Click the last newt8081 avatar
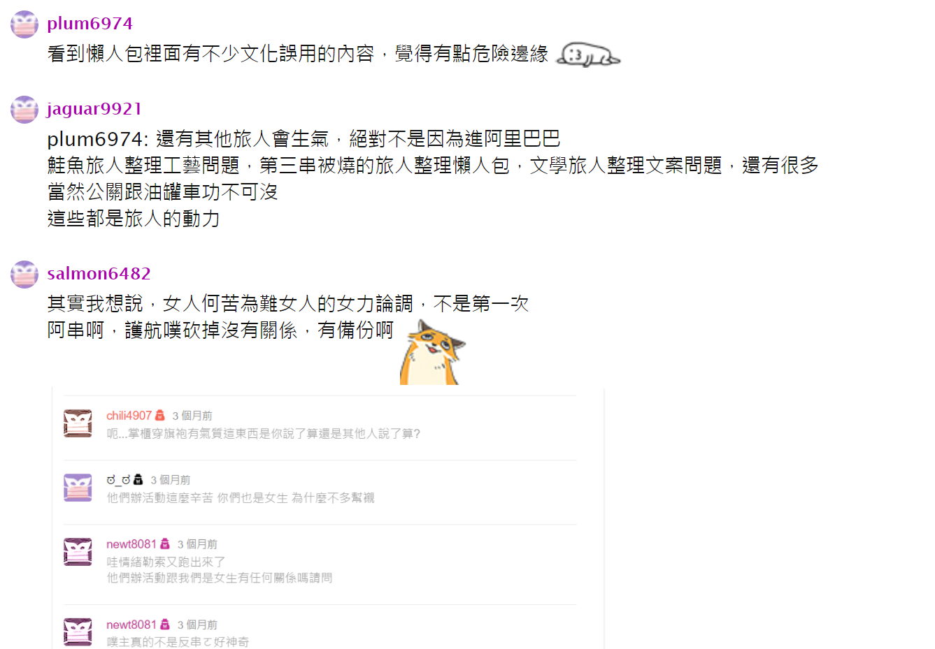Image resolution: width=935 pixels, height=649 pixels. point(78,632)
